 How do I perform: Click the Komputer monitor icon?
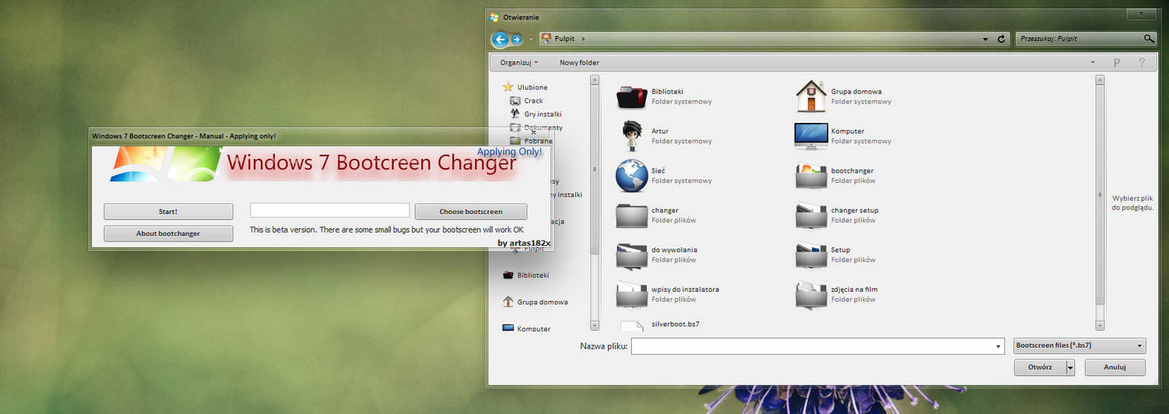(x=811, y=136)
